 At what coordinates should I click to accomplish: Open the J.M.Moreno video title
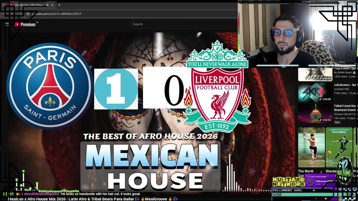tap(345, 85)
